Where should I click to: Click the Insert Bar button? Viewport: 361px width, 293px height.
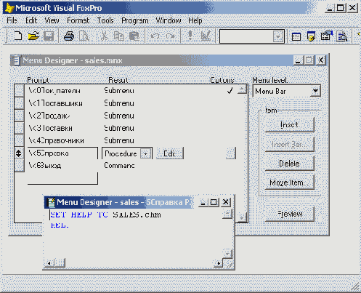pyautogui.click(x=290, y=144)
